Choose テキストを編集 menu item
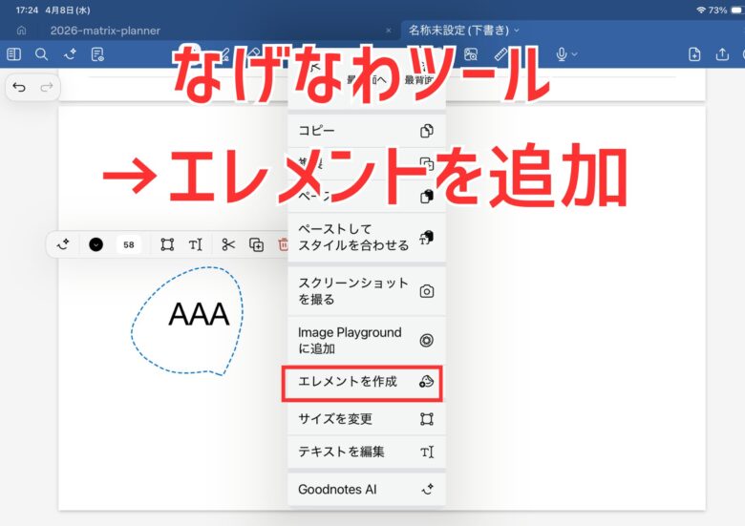Viewport: 745px width, 526px height. (367, 452)
